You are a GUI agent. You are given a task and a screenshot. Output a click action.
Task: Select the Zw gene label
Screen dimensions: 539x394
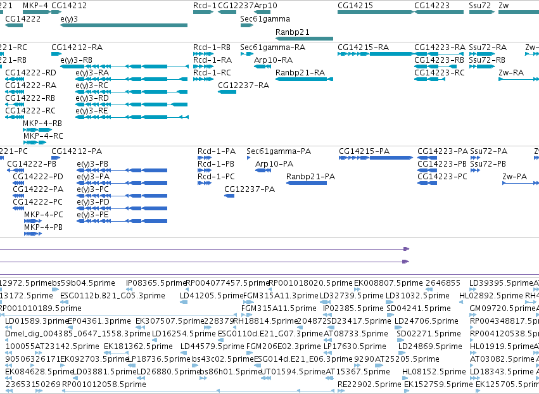(x=504, y=6)
